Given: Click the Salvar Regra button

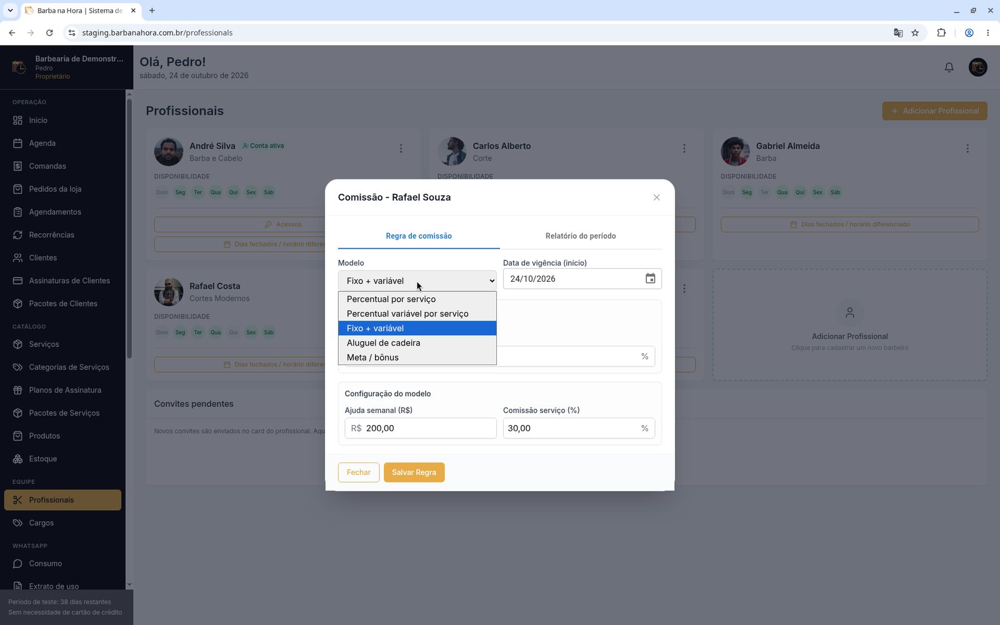Looking at the screenshot, I should (414, 472).
